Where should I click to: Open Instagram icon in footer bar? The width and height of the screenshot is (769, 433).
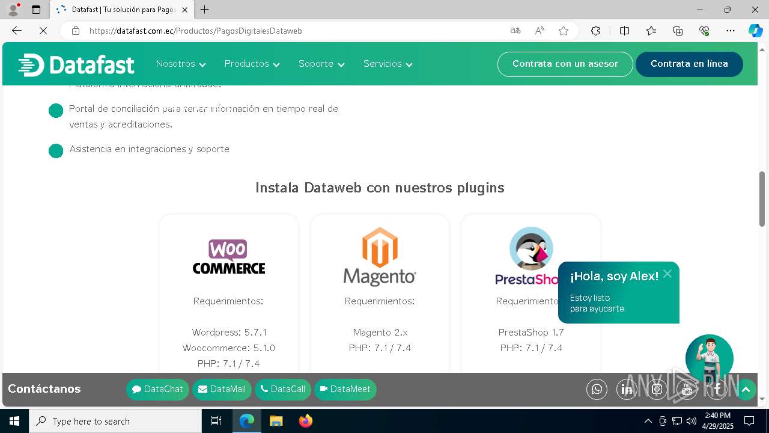(657, 390)
